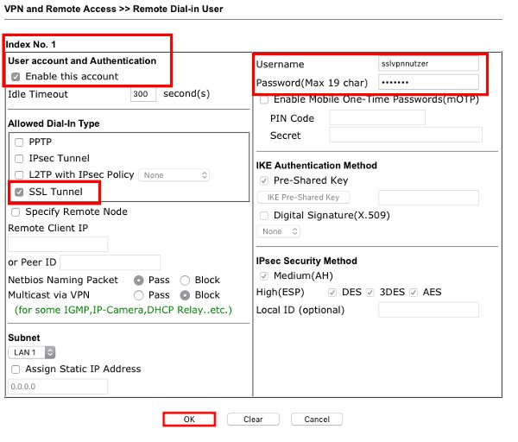Screen dimensions: 518x442
Task: Click "Allowed Dial-In Type" heading
Action: [x=54, y=123]
